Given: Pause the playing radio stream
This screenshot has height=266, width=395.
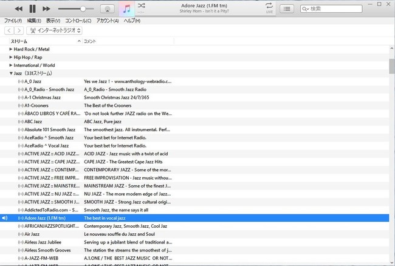Looking at the screenshot, I should tap(32, 9).
